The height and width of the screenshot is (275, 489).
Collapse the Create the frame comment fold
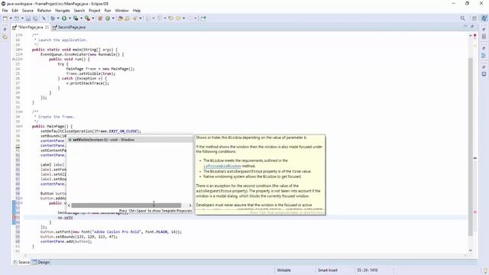tap(21, 112)
